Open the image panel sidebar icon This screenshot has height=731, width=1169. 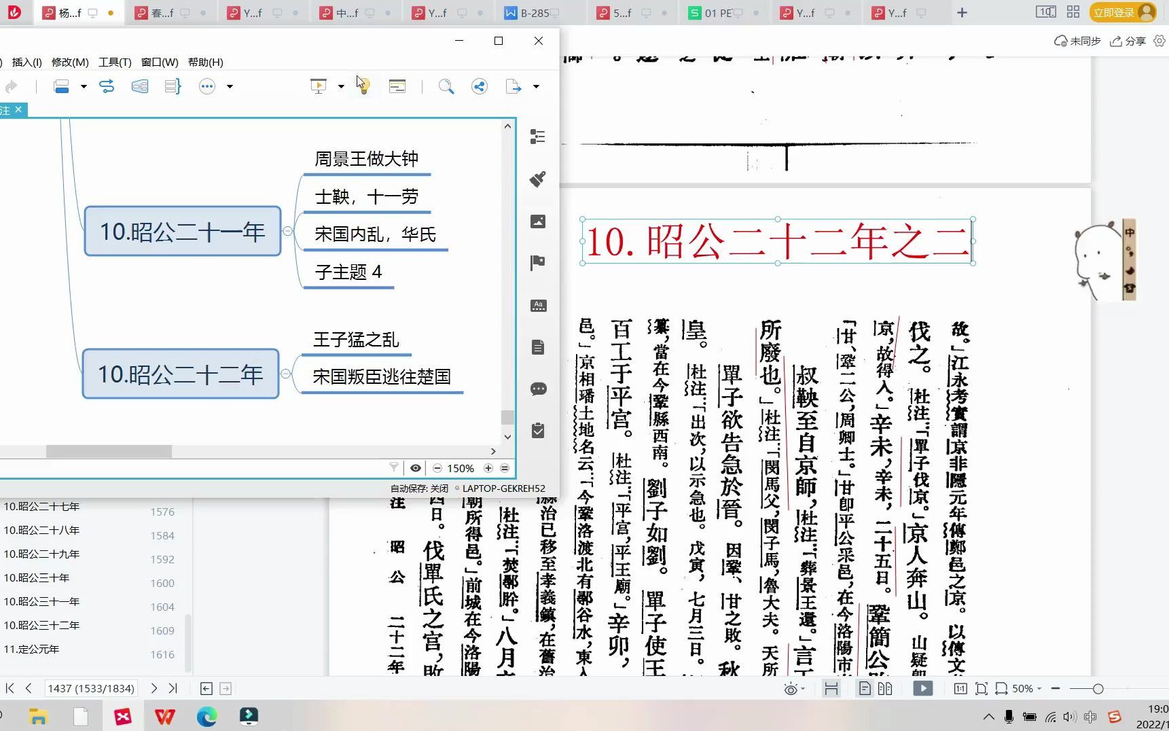click(538, 221)
